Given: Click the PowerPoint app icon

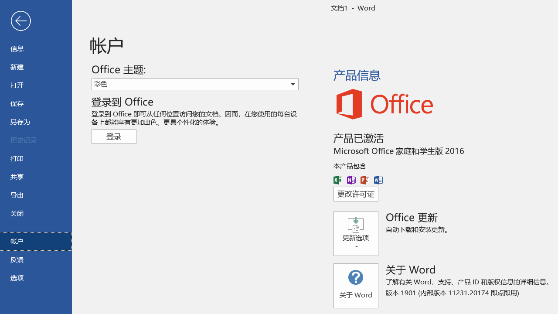Looking at the screenshot, I should coord(365,180).
